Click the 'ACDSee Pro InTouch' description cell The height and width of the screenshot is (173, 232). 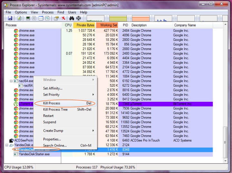click(x=145, y=140)
